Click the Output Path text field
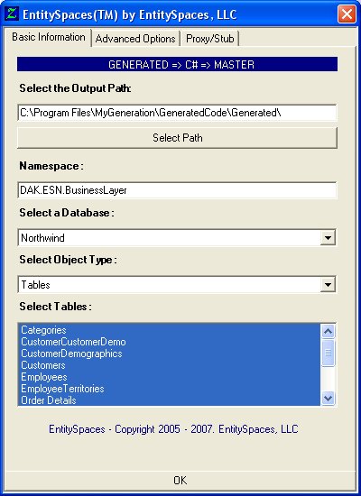Viewport: 361px width, 496px height. pyautogui.click(x=177, y=113)
